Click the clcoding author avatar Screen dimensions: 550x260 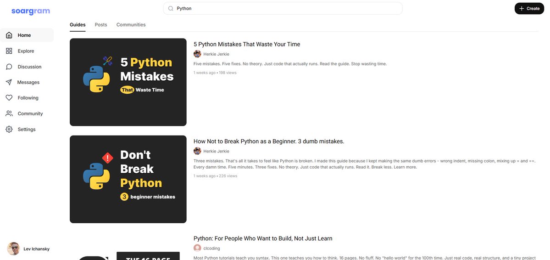click(x=198, y=248)
